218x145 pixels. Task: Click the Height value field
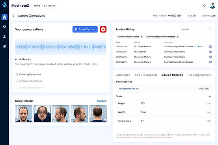(175, 104)
